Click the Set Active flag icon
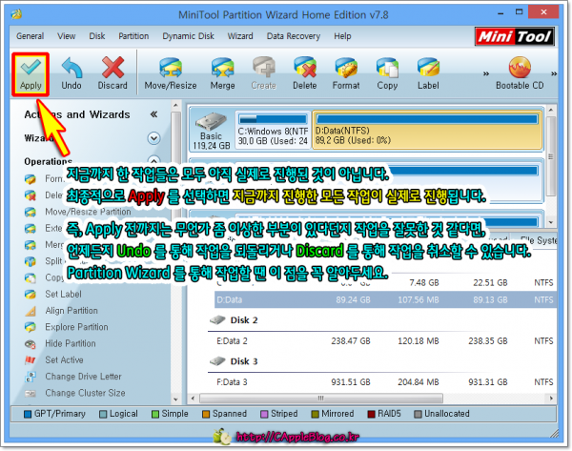The width and height of the screenshot is (572, 451). tap(31, 360)
